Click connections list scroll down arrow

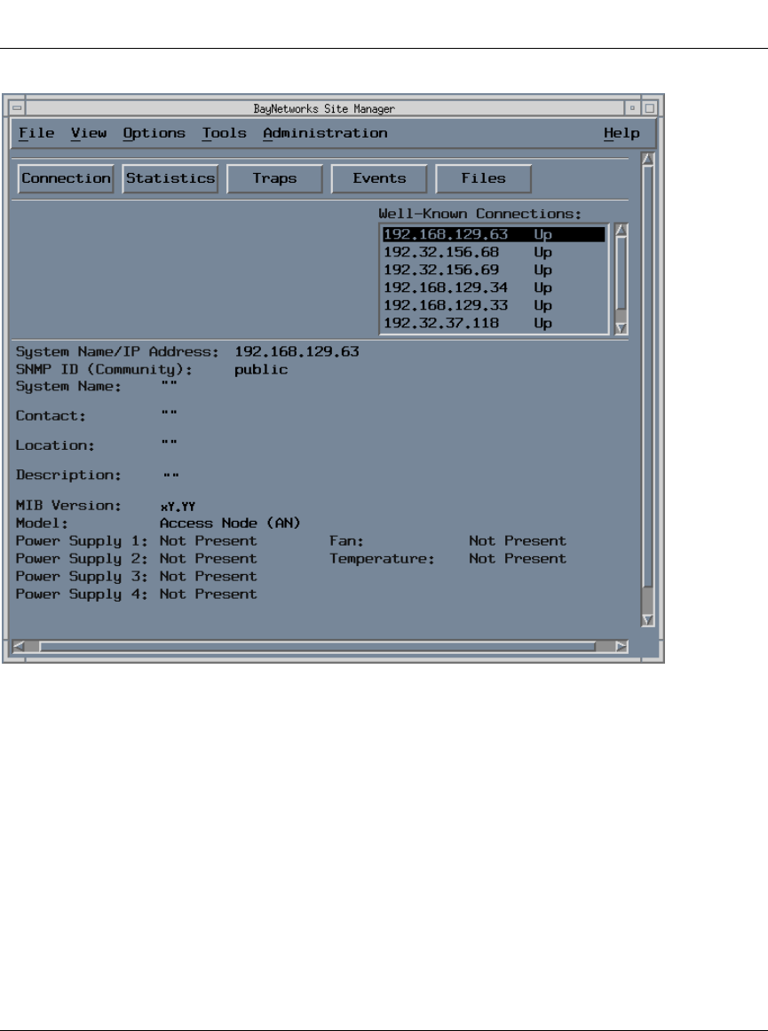(x=621, y=328)
